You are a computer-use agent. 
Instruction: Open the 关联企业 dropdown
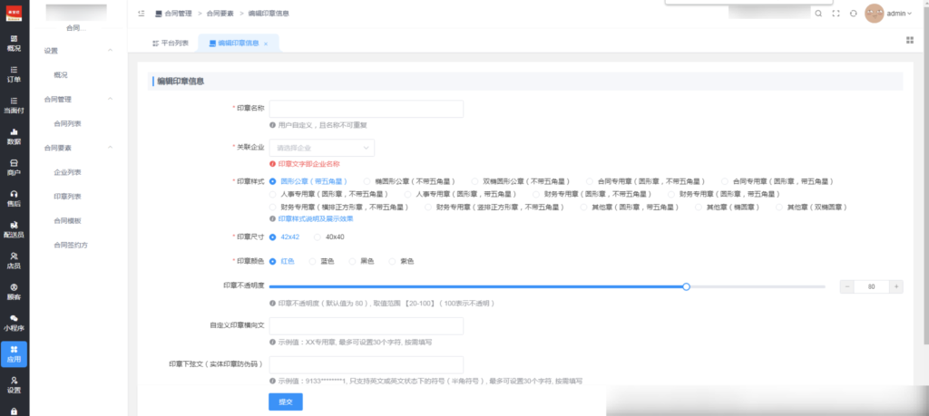tap(321, 147)
